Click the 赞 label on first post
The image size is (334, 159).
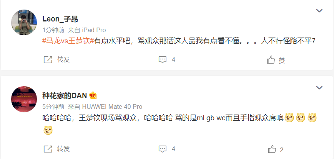(282, 61)
